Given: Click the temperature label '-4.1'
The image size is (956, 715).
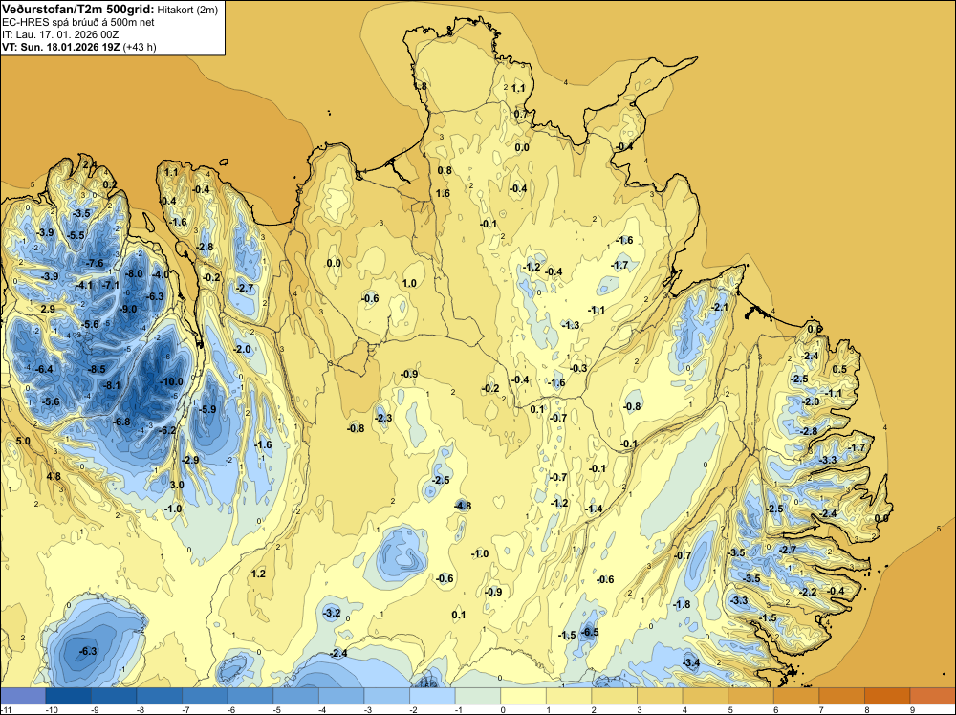Looking at the screenshot, I should pyautogui.click(x=83, y=285).
